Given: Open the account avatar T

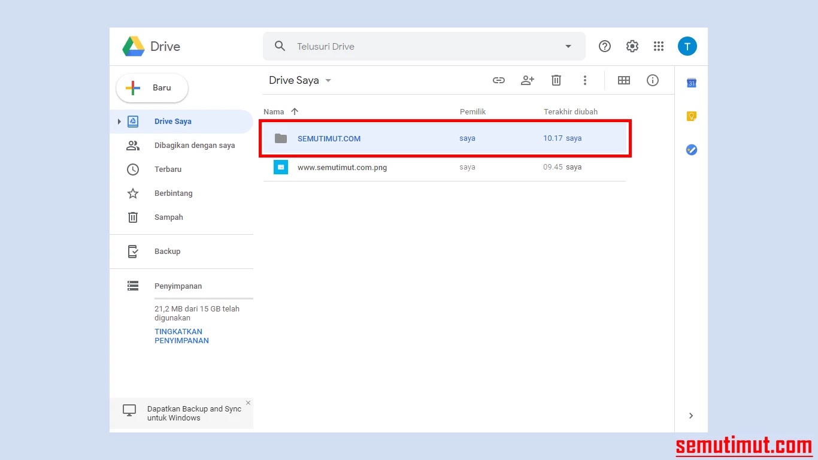Looking at the screenshot, I should coord(687,46).
